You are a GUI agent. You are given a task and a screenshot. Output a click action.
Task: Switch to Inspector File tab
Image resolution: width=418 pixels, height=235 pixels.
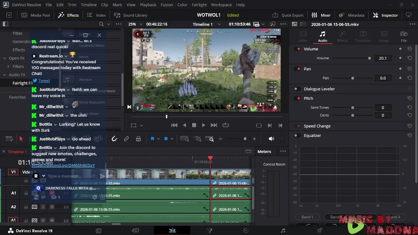click(x=404, y=37)
